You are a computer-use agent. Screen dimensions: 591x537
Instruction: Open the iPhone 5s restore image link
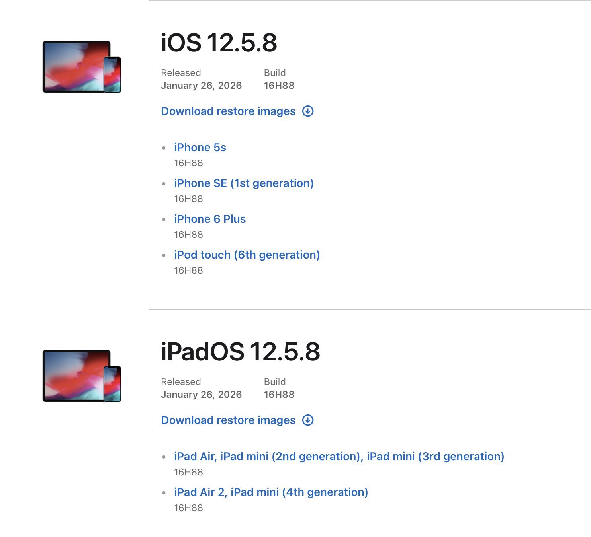(x=200, y=148)
